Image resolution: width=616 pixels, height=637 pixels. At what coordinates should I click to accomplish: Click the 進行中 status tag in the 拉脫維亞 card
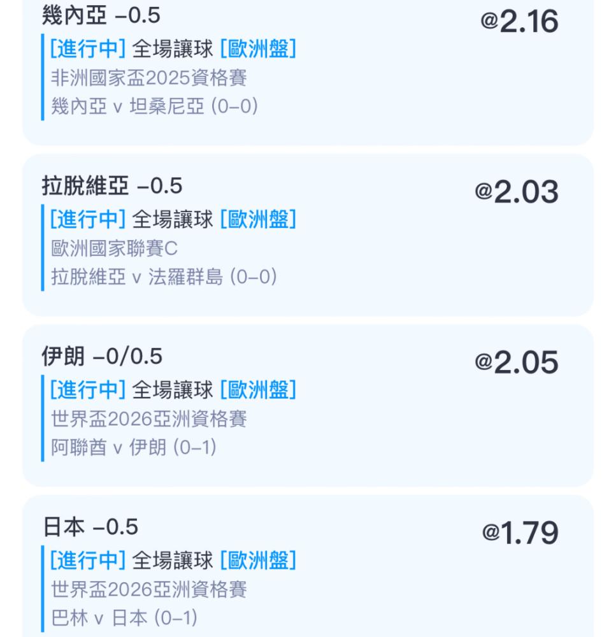click(88, 220)
